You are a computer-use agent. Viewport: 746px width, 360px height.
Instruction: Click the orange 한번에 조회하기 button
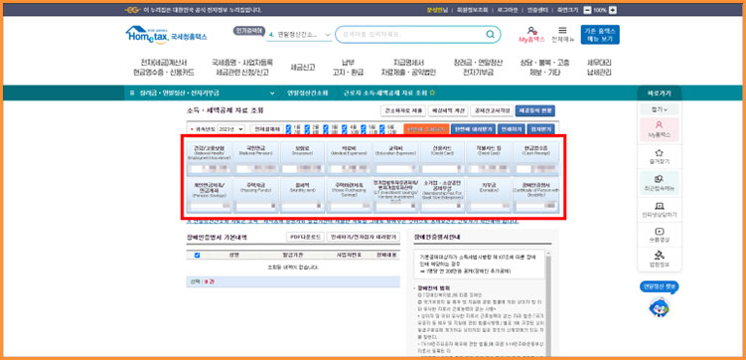click(426, 129)
